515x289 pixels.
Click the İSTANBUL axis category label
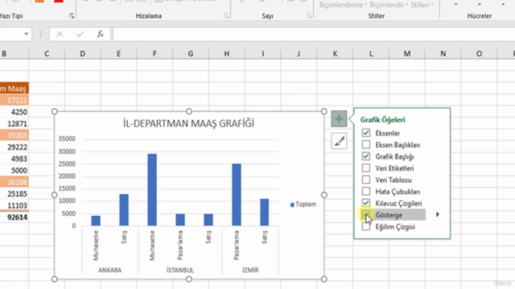(x=180, y=270)
